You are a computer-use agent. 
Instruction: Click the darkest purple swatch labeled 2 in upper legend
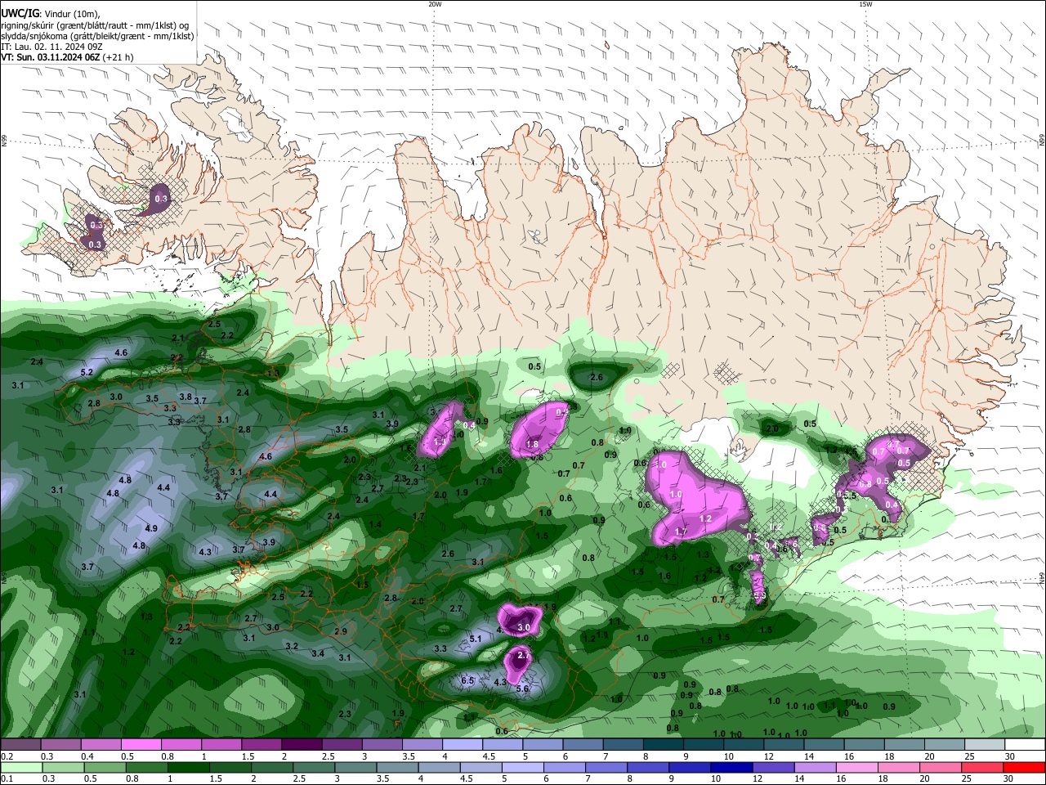(x=302, y=745)
